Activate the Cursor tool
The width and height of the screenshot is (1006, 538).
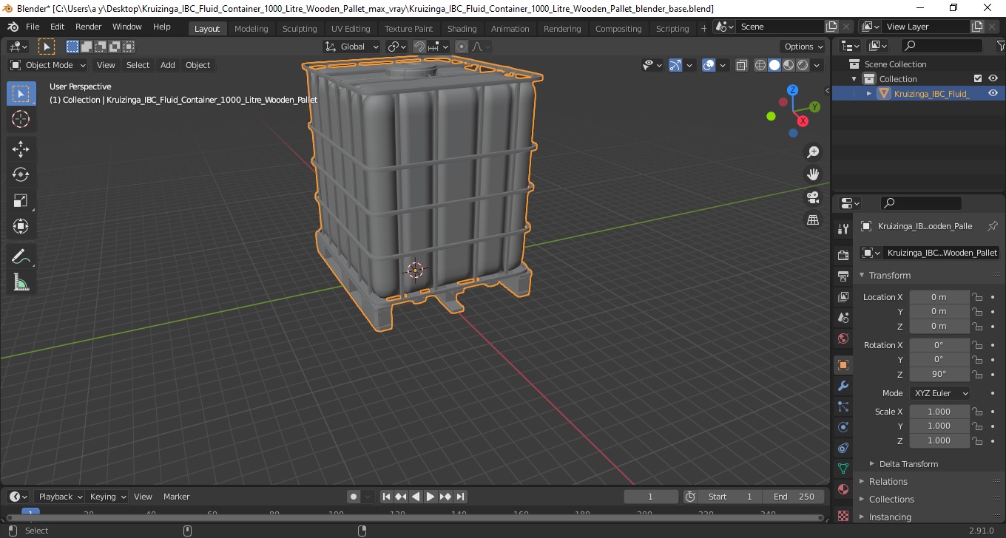[x=21, y=119]
